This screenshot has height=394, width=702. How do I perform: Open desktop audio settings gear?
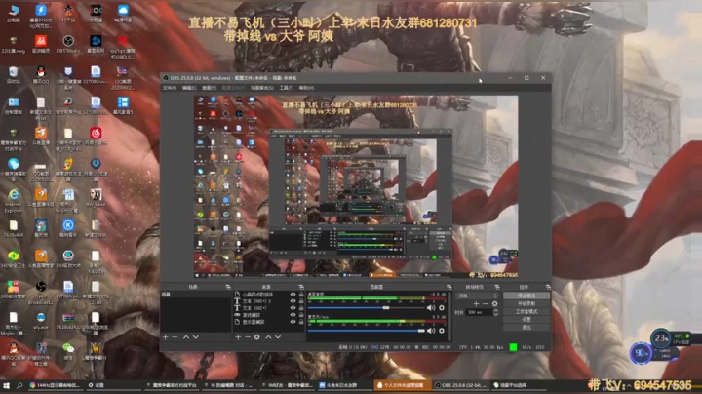point(442,308)
